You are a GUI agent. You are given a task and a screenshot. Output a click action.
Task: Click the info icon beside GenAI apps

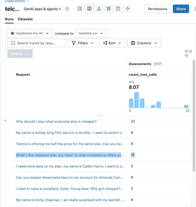pos(67,9)
